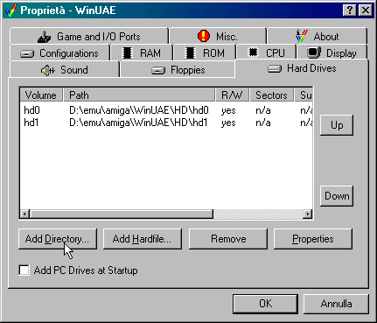This screenshot has height=323, width=377.
Task: Cancel with the Annulla button
Action: click(x=336, y=304)
